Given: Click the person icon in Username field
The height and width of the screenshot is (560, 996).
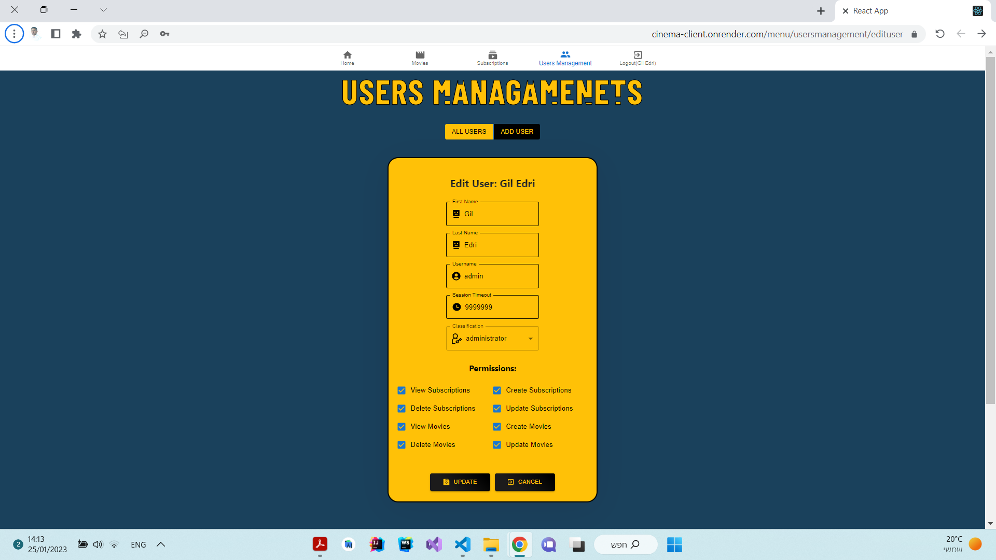Looking at the screenshot, I should (x=455, y=276).
